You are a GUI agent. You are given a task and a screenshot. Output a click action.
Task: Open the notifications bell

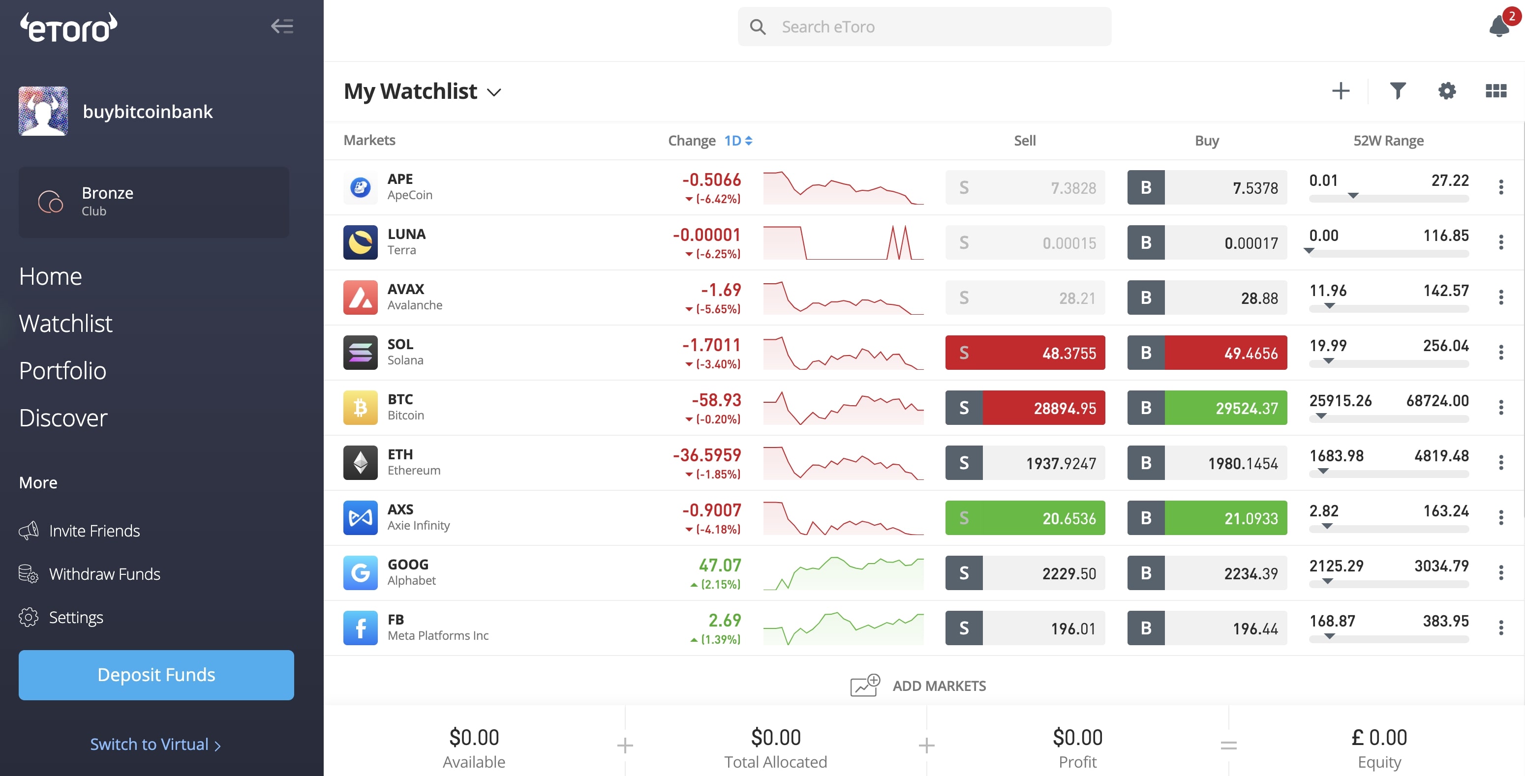[1499, 26]
